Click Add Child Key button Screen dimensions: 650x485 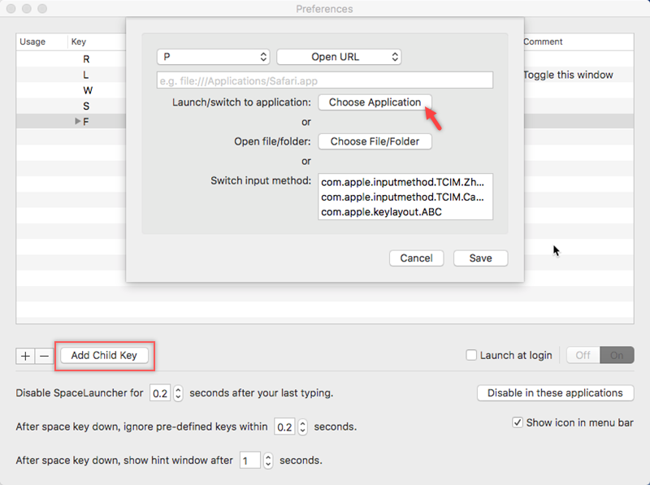coord(104,355)
